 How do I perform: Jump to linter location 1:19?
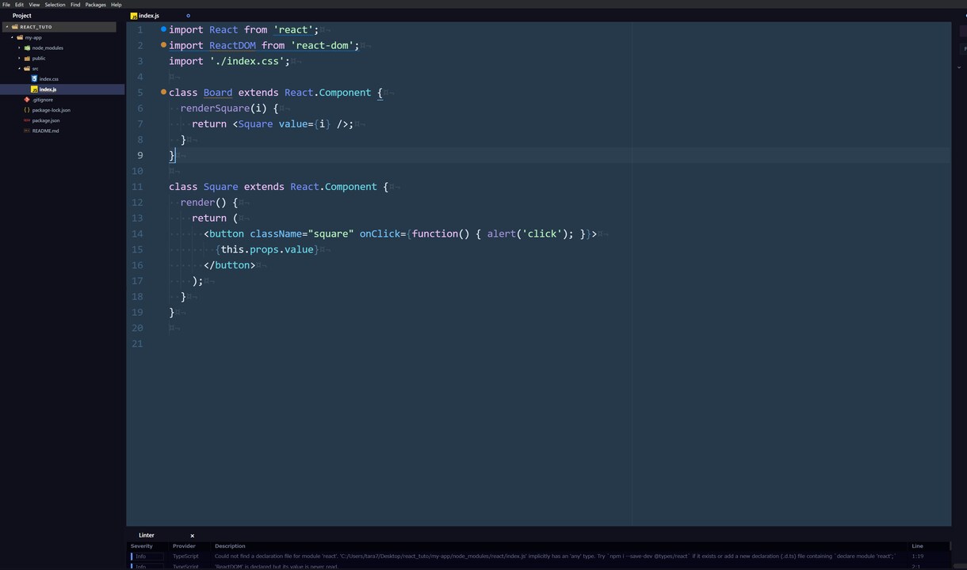(917, 557)
